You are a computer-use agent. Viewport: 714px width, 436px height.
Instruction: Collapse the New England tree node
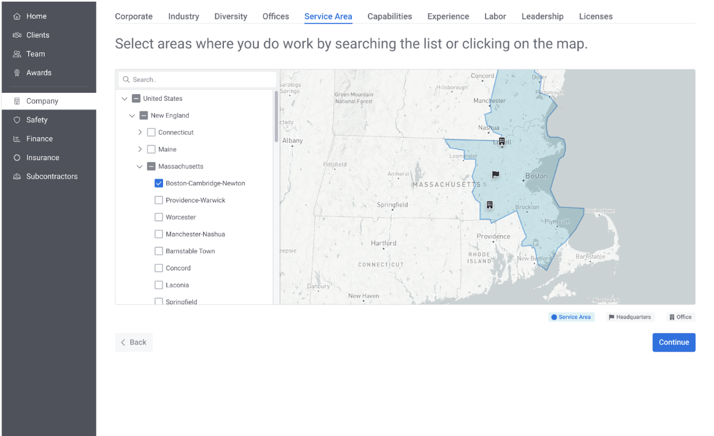point(132,116)
